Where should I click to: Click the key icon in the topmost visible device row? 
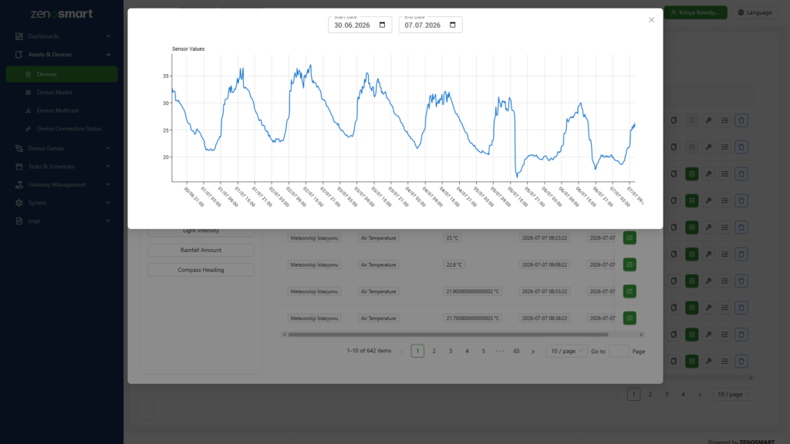pos(708,120)
